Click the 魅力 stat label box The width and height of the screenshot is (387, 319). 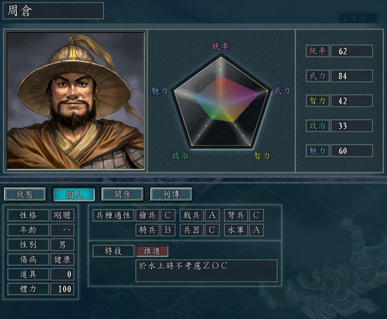[x=318, y=150]
